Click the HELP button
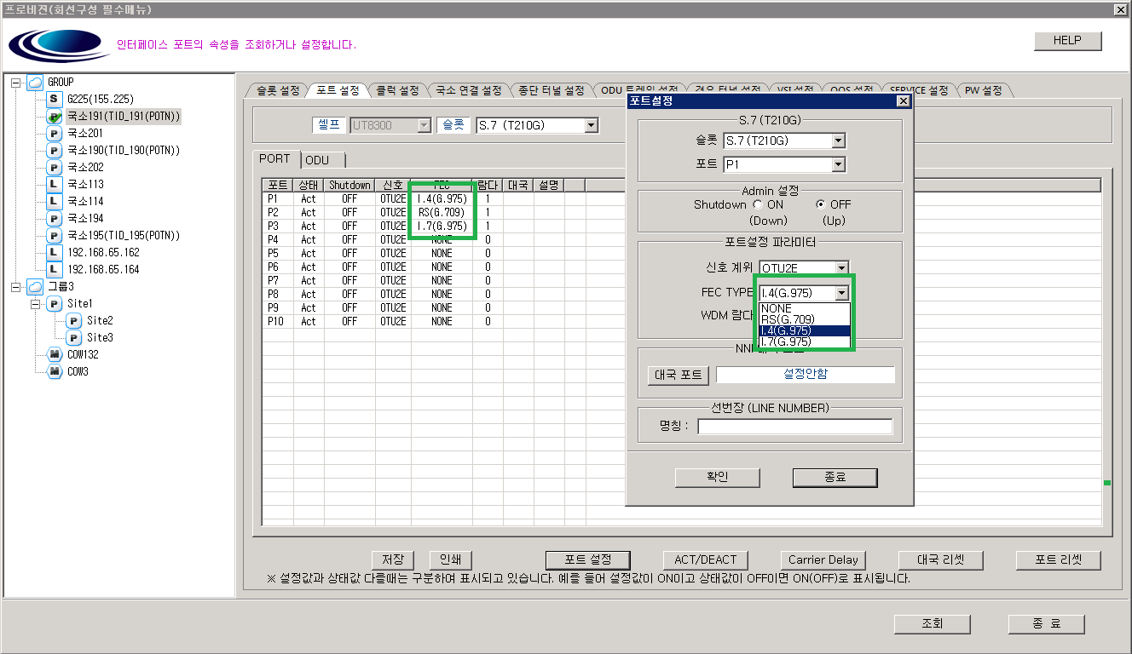This screenshot has width=1132, height=654. click(x=1067, y=41)
